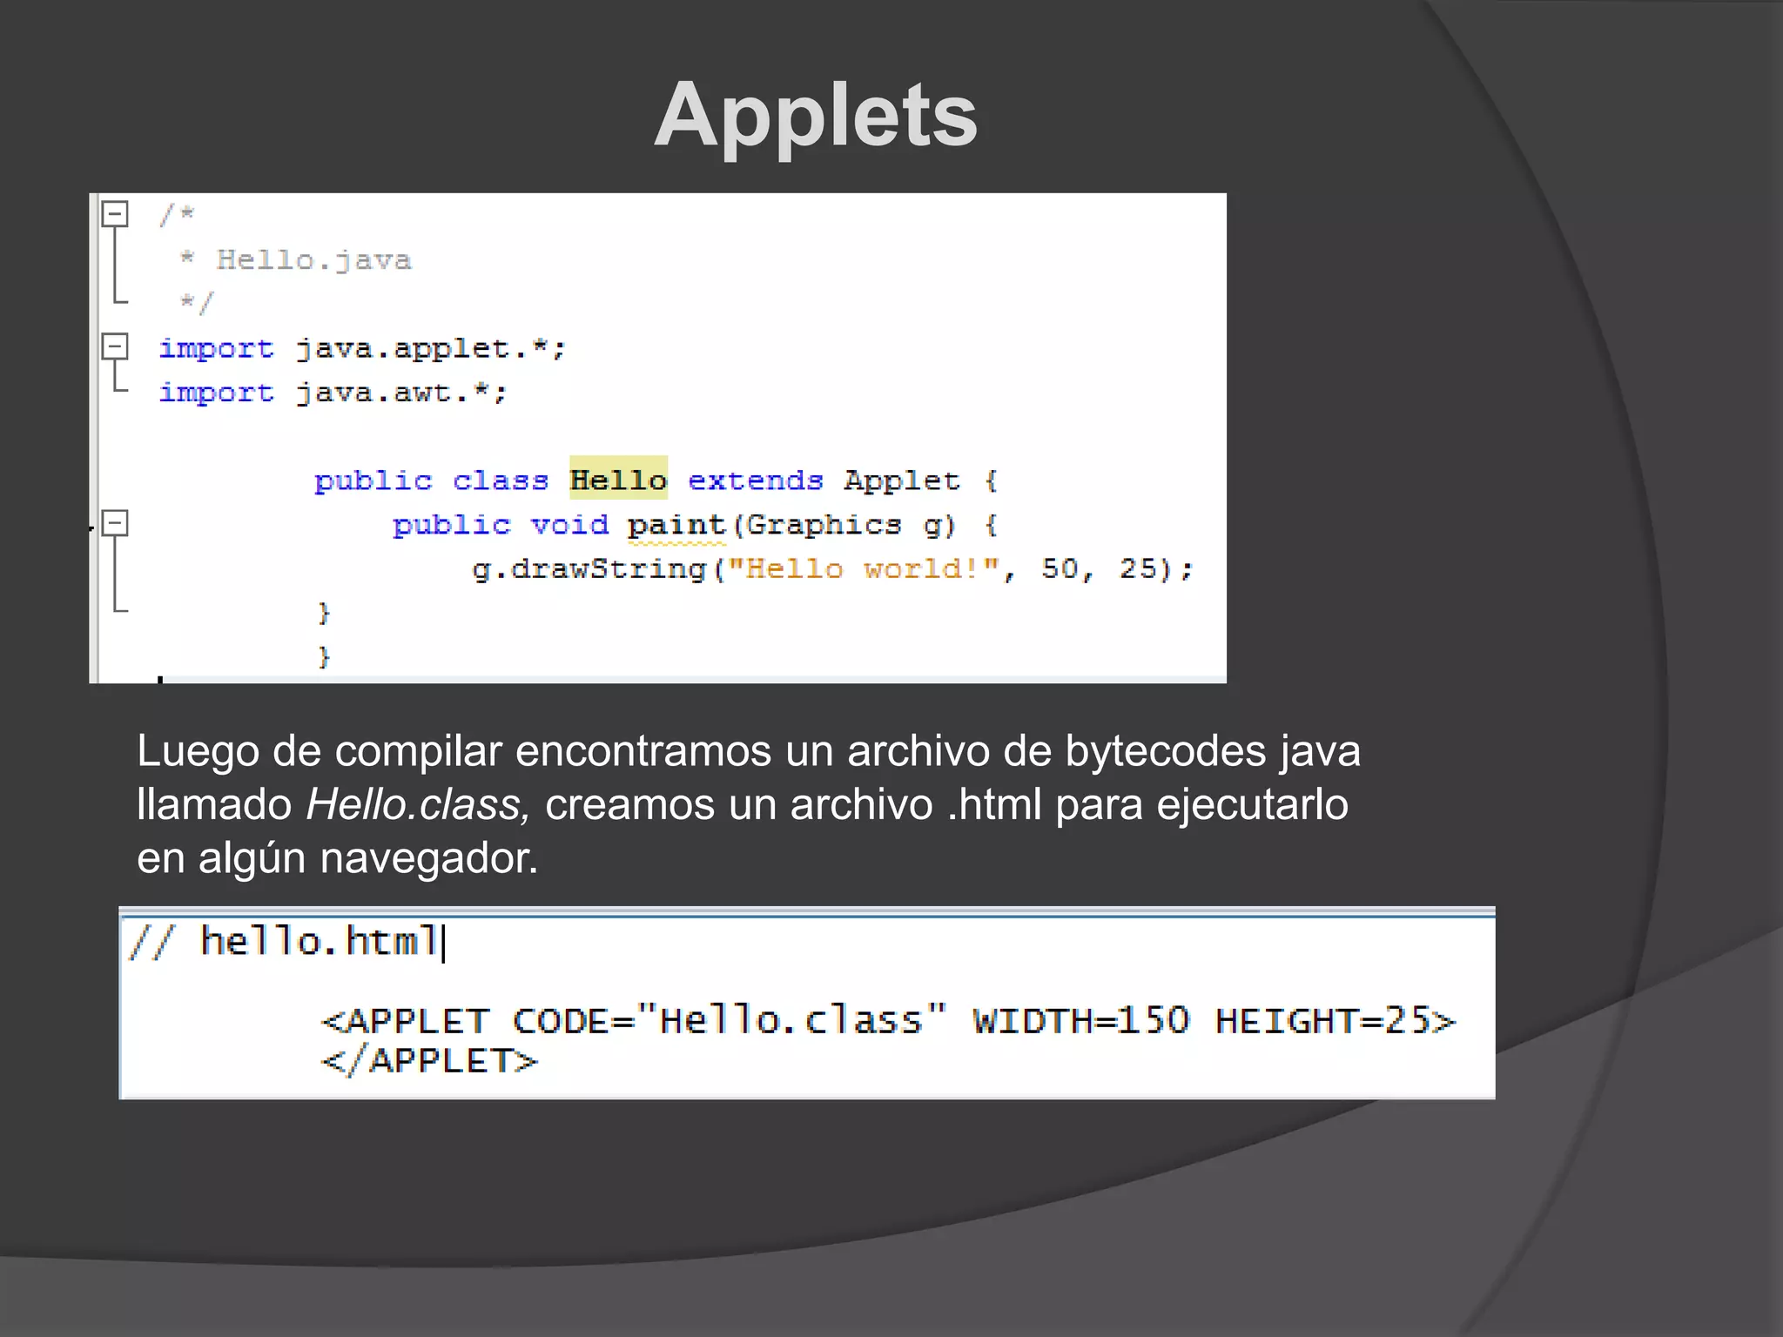Click WIDTH=150 attribute in the applet tag
1783x1337 pixels.
1080,1020
